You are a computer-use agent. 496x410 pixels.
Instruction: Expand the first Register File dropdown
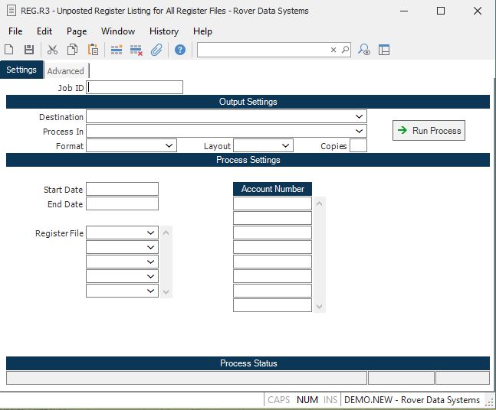[151, 233]
